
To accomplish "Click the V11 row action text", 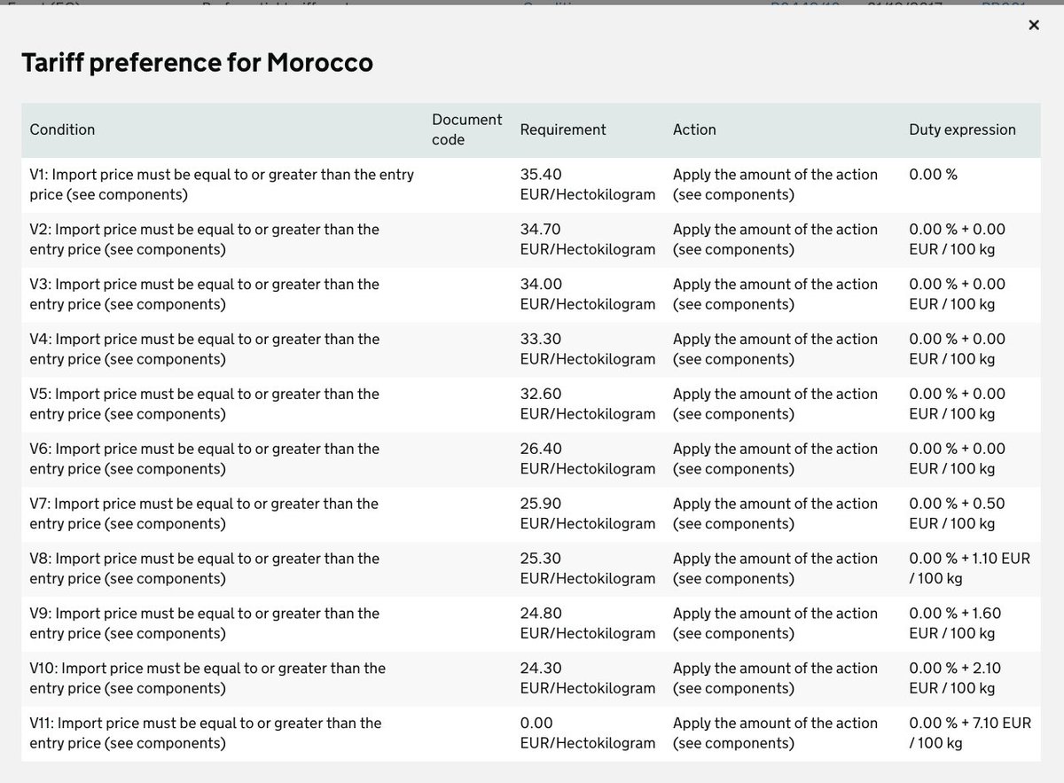I will point(775,734).
